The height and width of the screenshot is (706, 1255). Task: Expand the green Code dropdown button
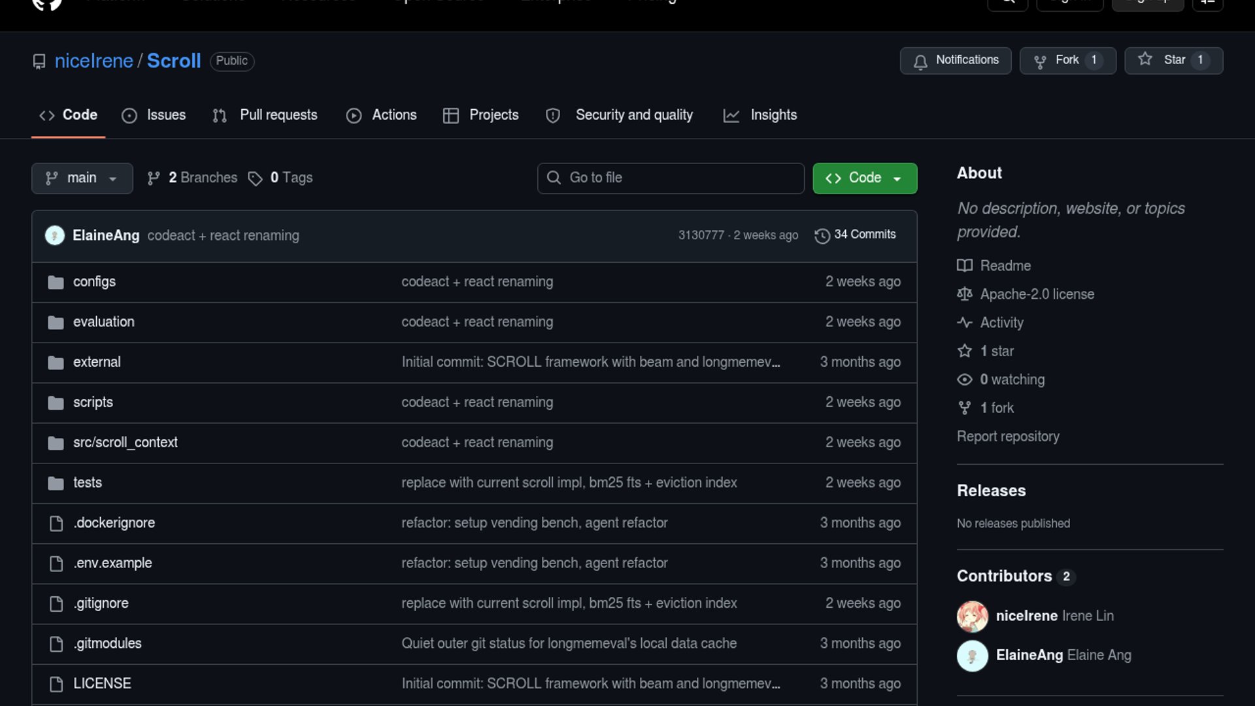[865, 178]
